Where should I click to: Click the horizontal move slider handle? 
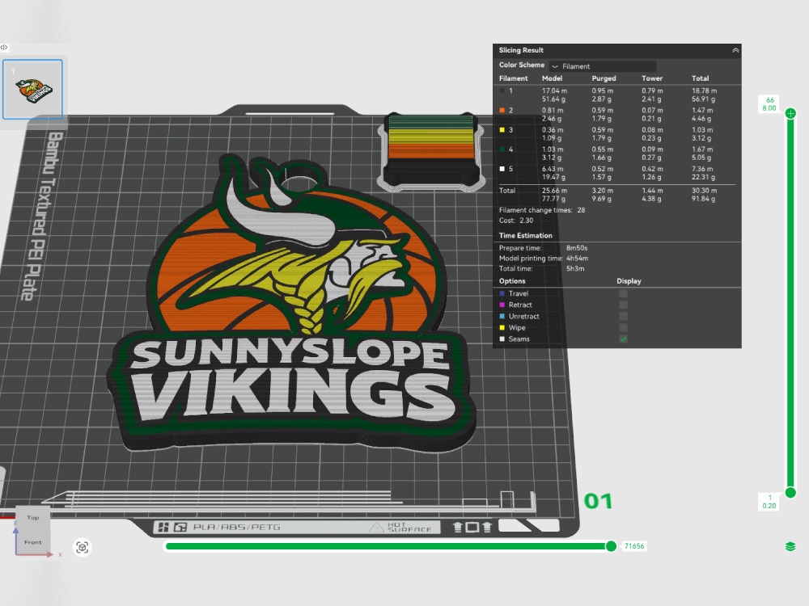click(x=611, y=545)
